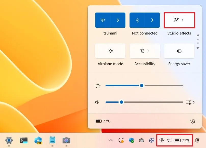Toggle Wi-Fi connection to tsunami
Screen dimensions: 206x148
click(102, 20)
